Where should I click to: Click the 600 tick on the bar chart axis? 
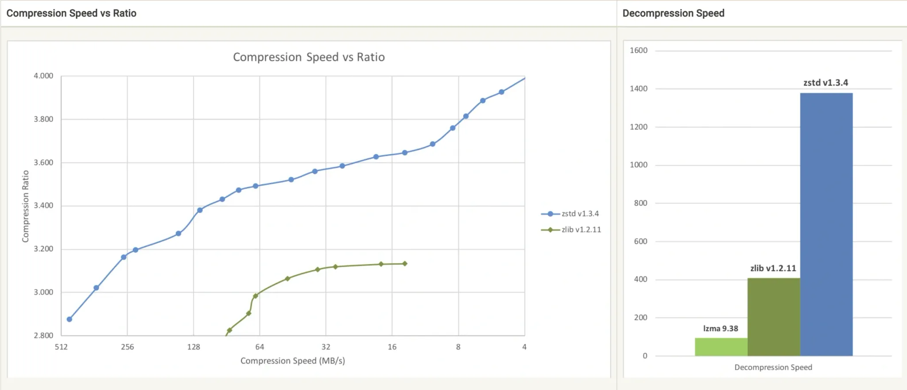tap(641, 242)
